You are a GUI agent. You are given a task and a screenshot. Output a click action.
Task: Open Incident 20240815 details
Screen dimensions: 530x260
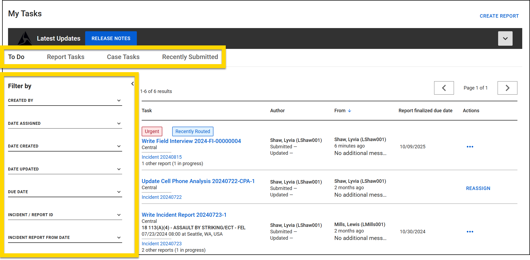[x=161, y=157]
